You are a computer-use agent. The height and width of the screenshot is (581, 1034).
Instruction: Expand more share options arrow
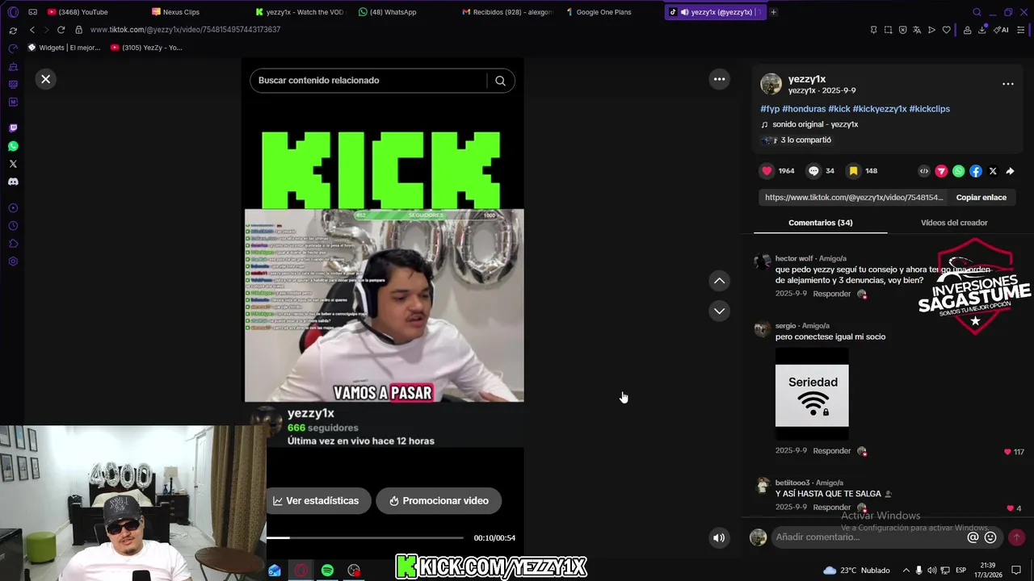tap(1010, 171)
